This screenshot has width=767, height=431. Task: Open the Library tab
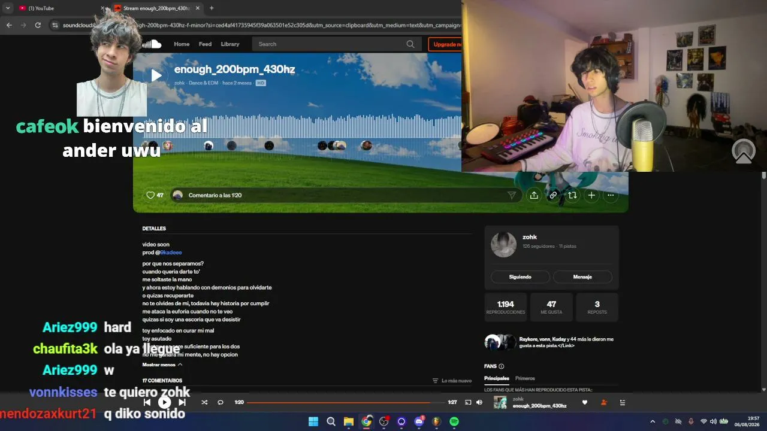pyautogui.click(x=230, y=44)
